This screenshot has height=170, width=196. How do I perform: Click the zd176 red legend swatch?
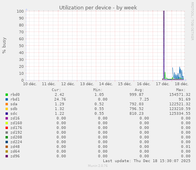click(x=7, y=128)
